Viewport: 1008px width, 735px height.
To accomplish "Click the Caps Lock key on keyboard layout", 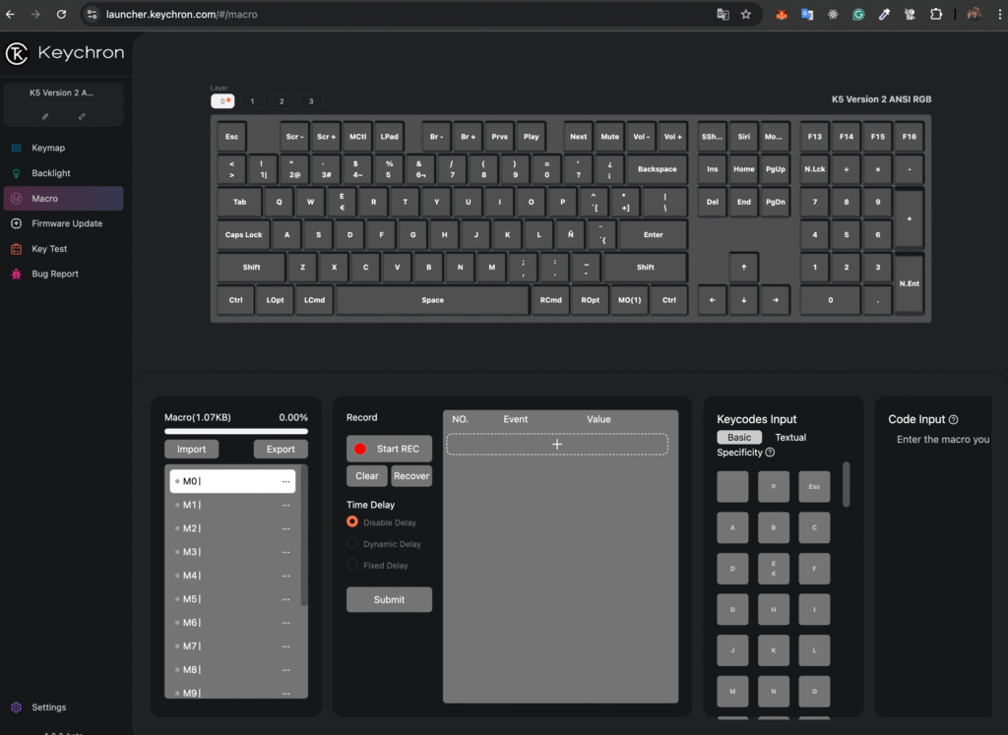I will 244,235.
